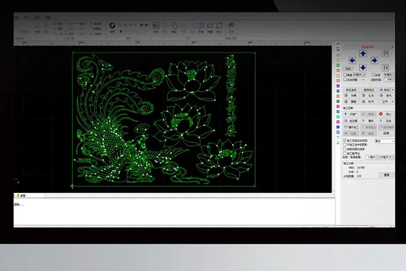Click the topmost lotus flower in the drawing

point(192,81)
